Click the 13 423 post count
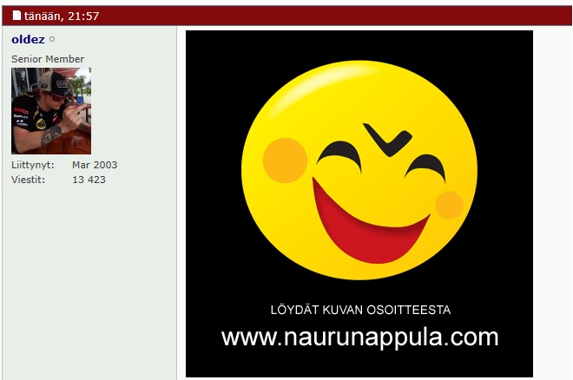 tap(89, 180)
